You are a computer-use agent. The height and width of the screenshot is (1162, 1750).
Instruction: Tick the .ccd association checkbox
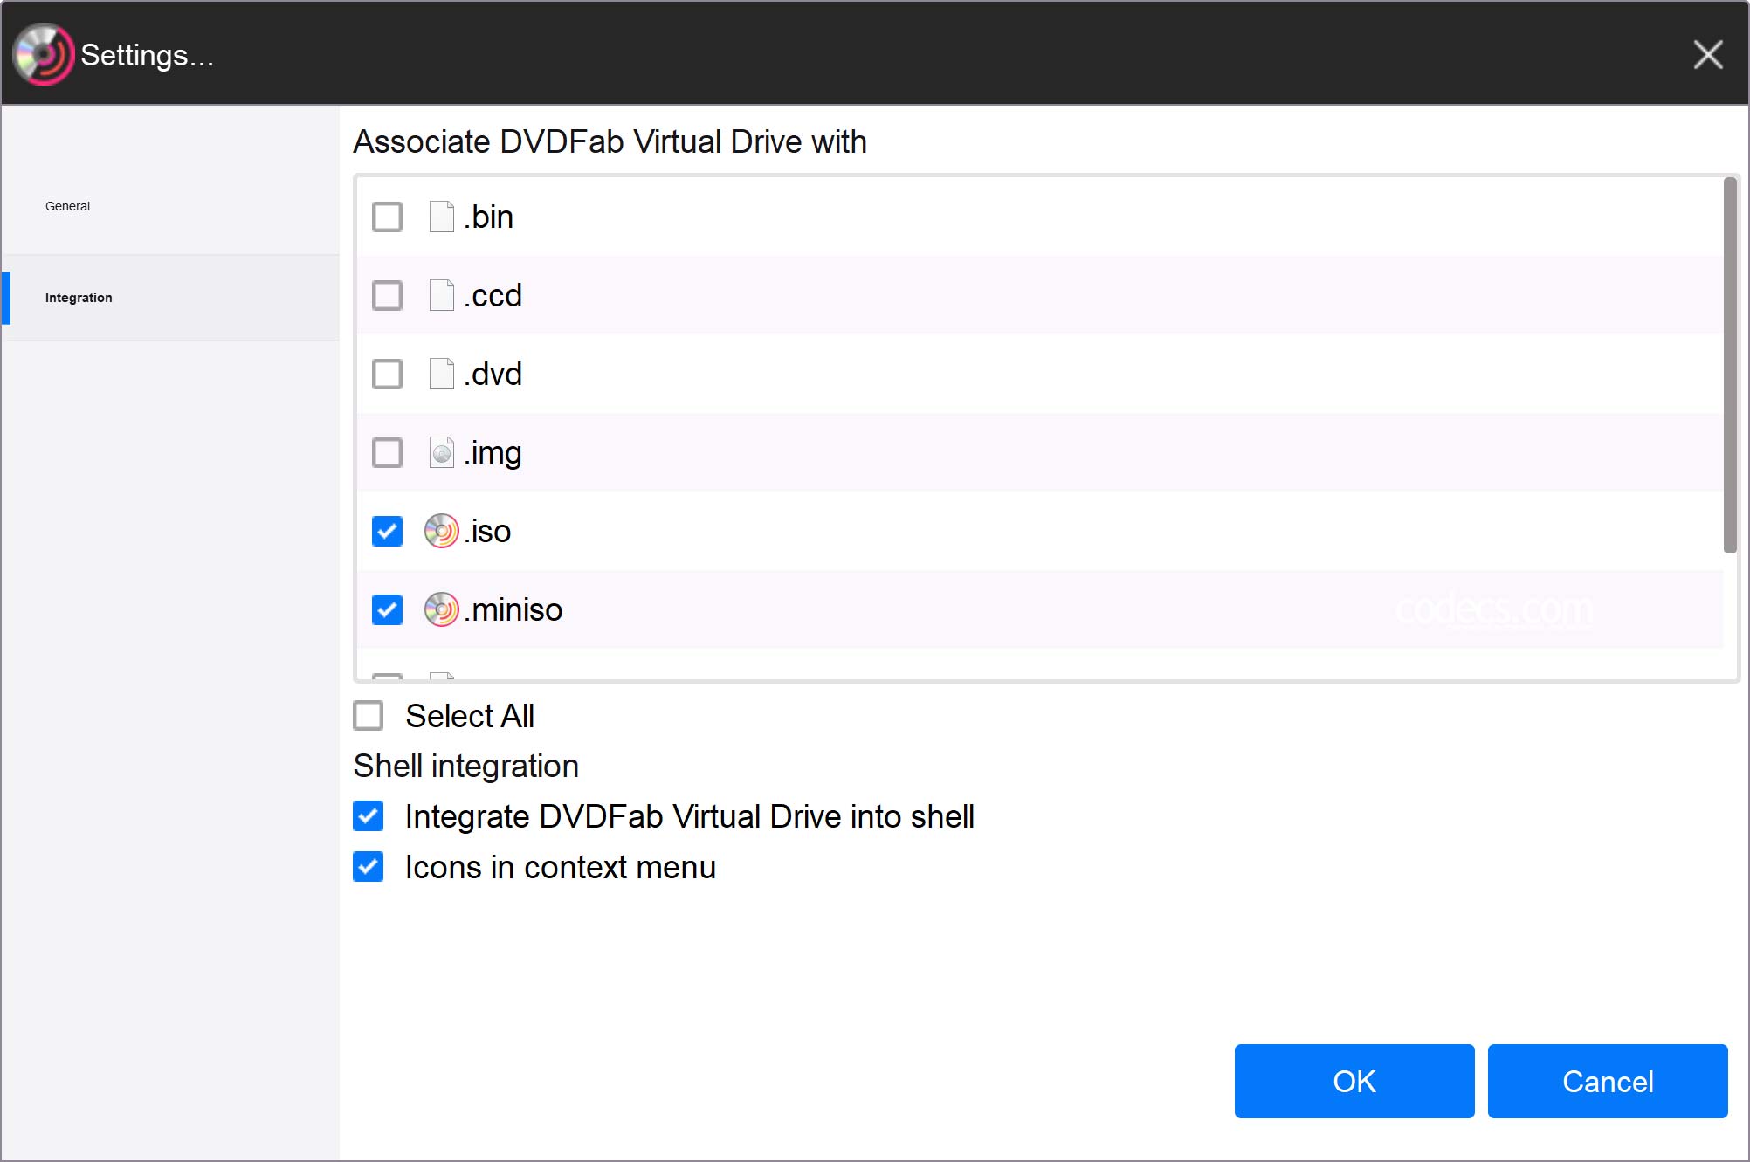click(x=387, y=295)
